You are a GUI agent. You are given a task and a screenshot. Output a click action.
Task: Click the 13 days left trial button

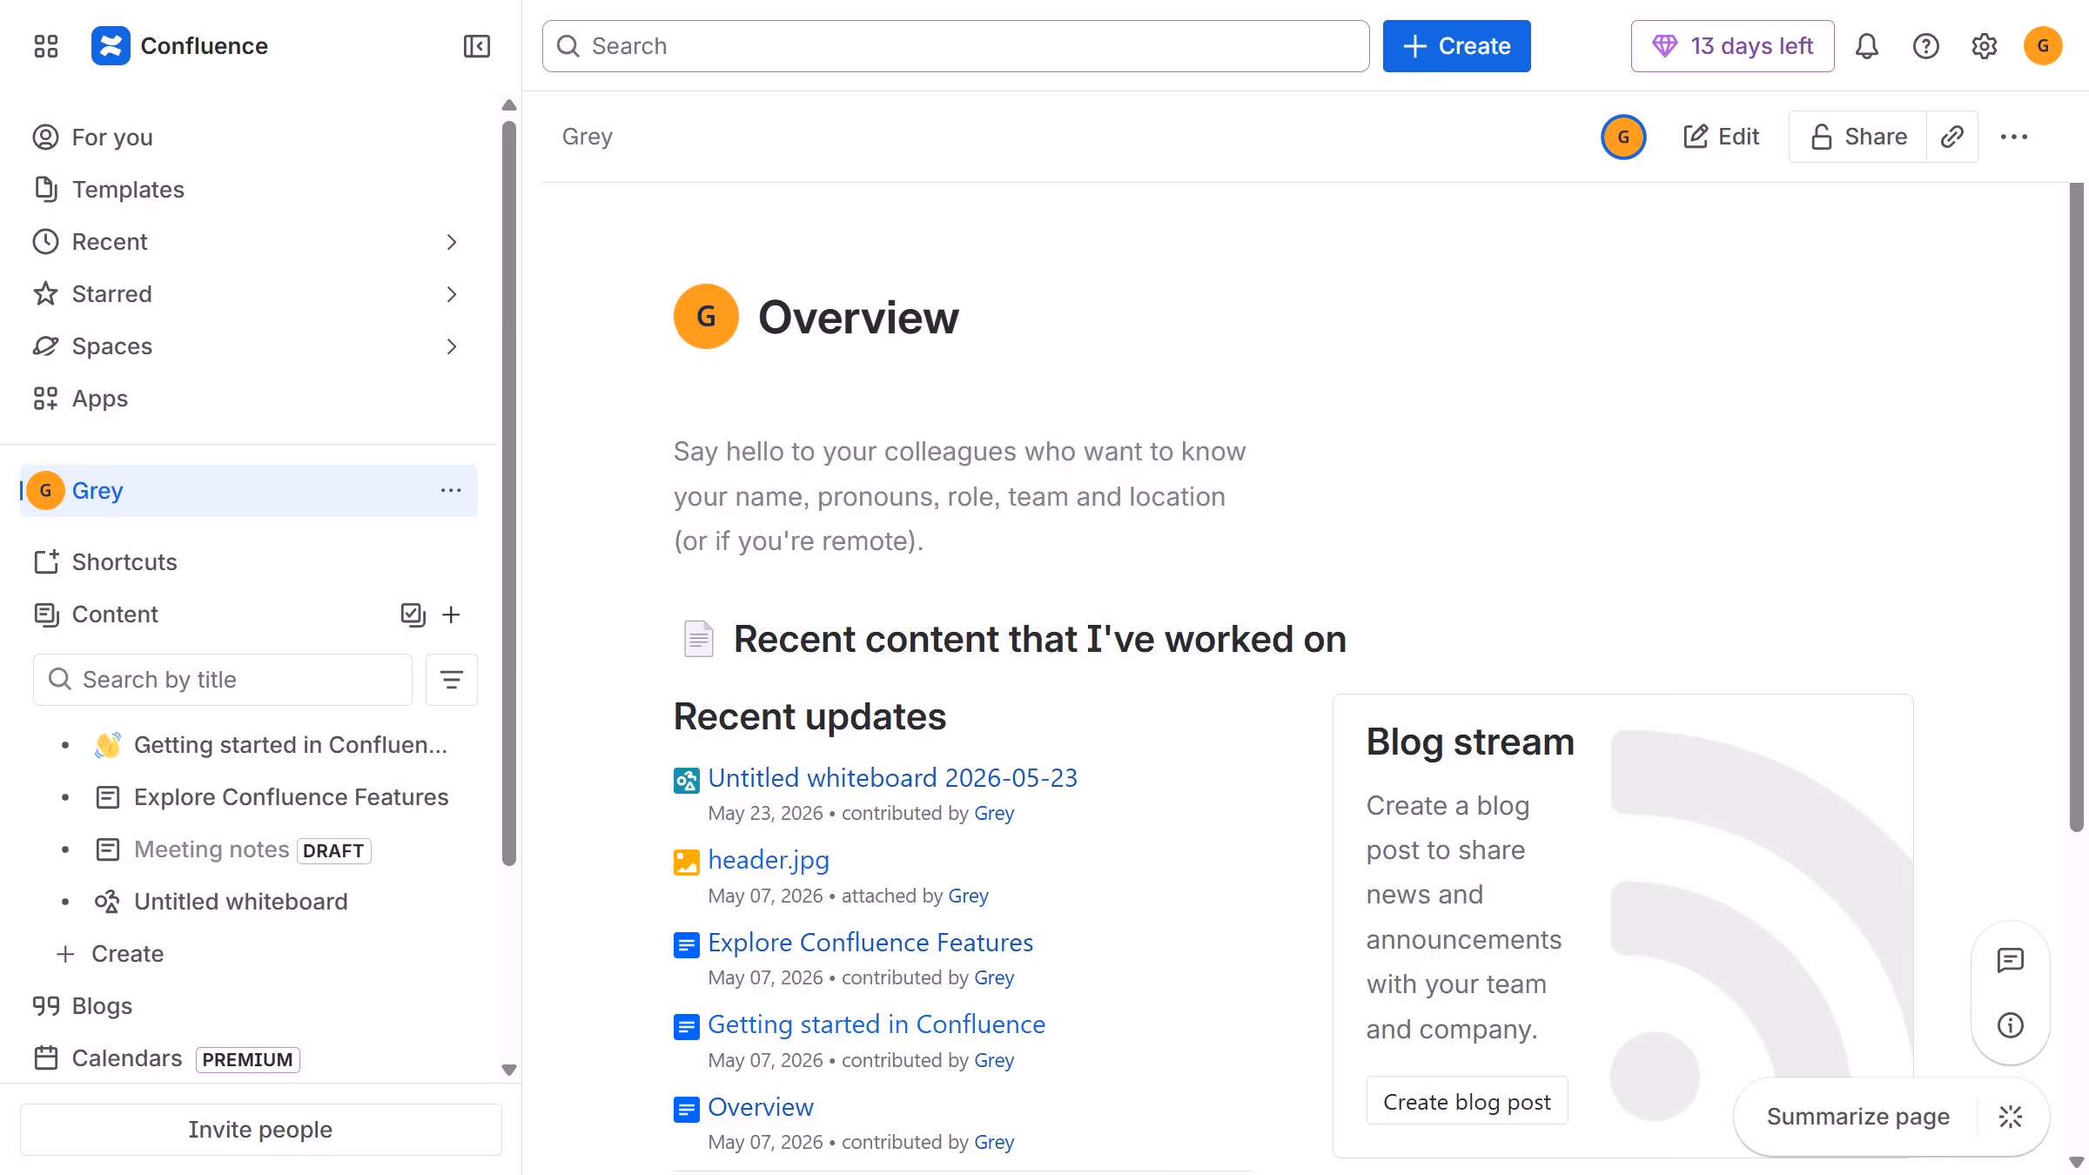(1732, 46)
